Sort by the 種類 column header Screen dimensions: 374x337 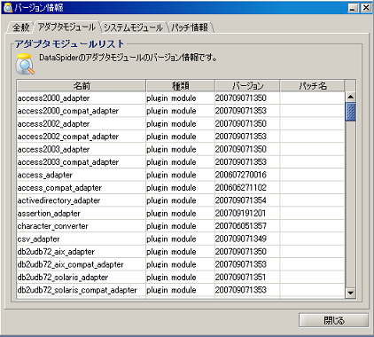click(180, 86)
